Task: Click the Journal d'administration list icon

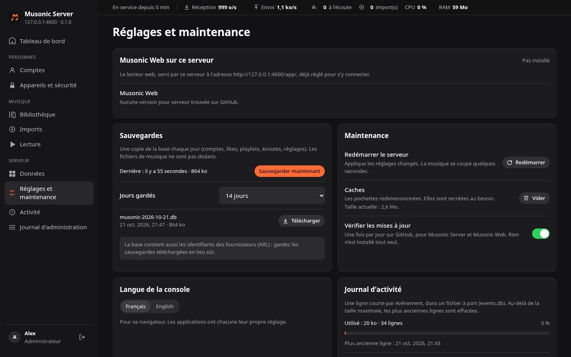Action: [x=12, y=227]
